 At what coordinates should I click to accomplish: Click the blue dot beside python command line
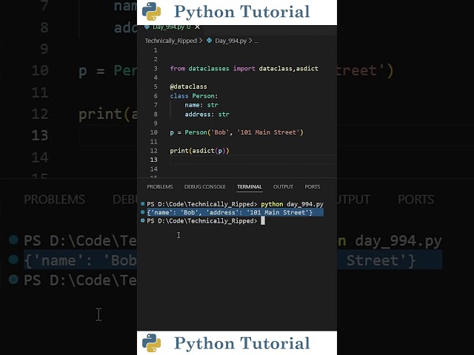click(x=143, y=204)
